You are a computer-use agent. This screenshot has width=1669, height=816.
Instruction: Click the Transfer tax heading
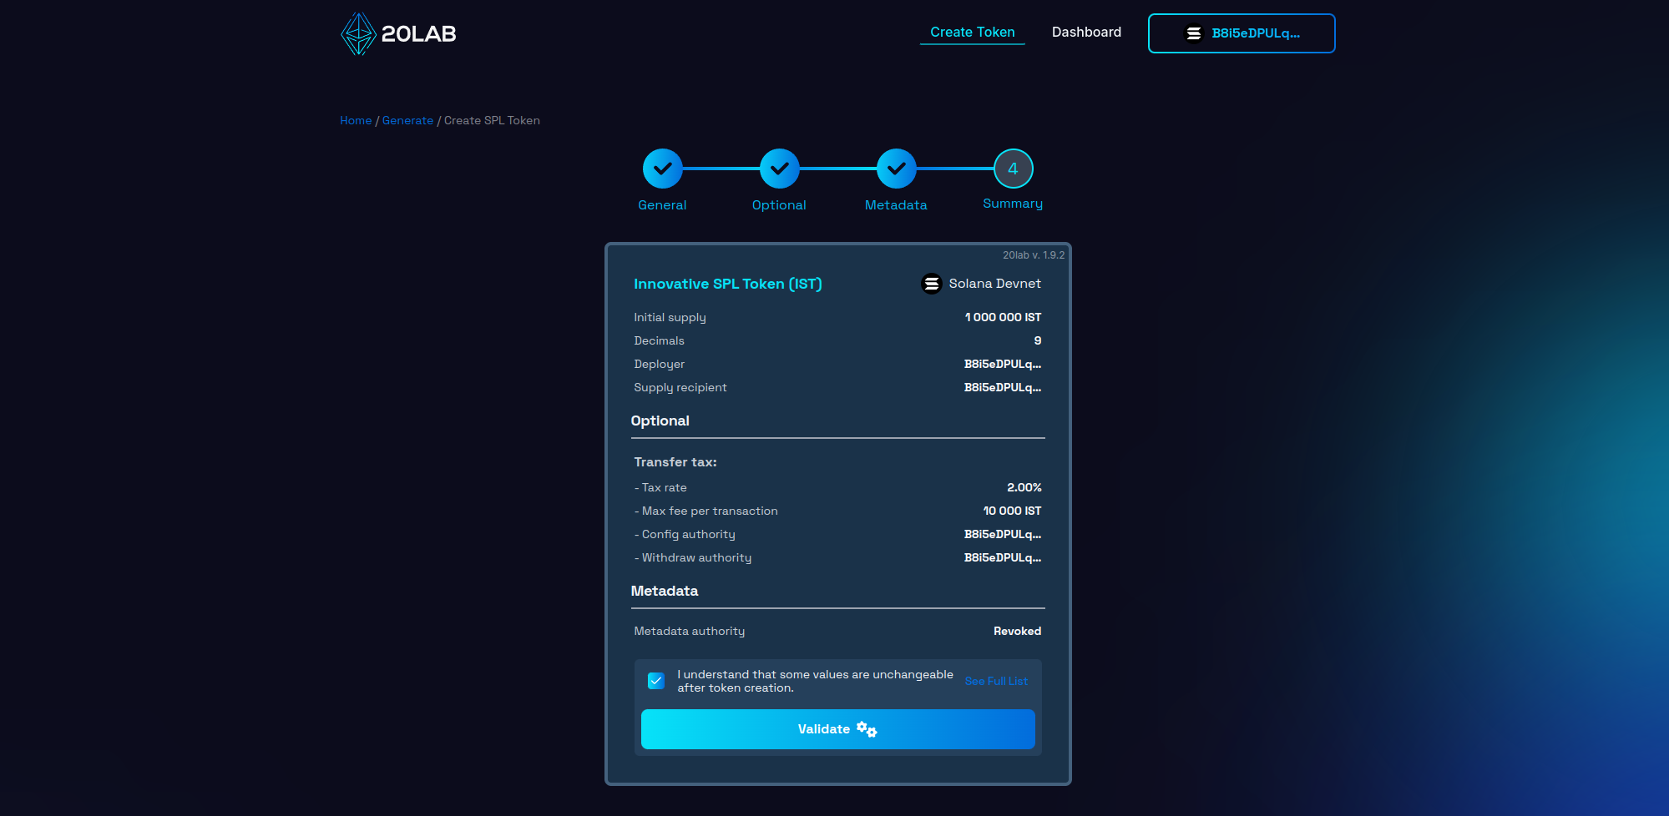click(x=675, y=462)
